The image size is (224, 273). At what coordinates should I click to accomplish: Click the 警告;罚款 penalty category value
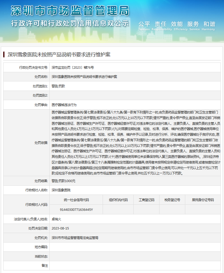pos(58,86)
